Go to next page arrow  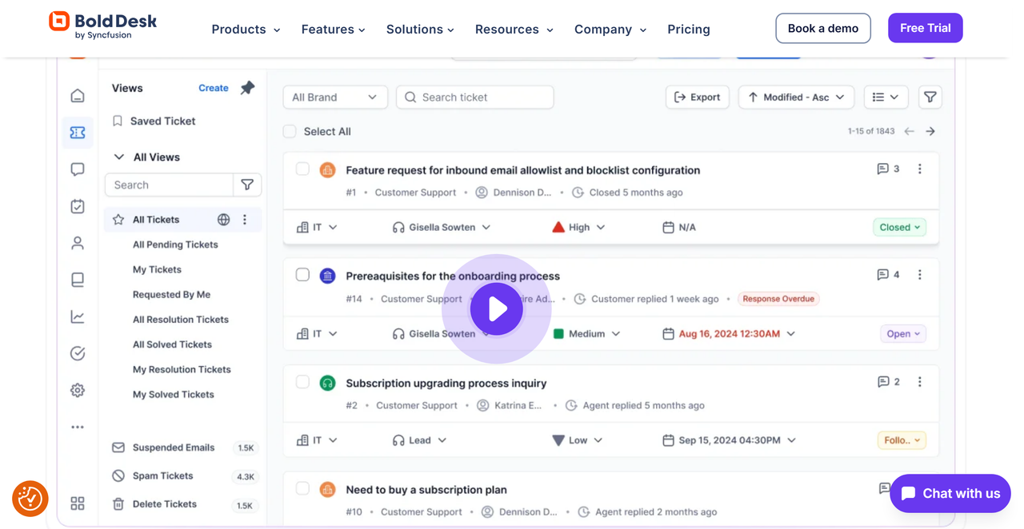(x=930, y=131)
